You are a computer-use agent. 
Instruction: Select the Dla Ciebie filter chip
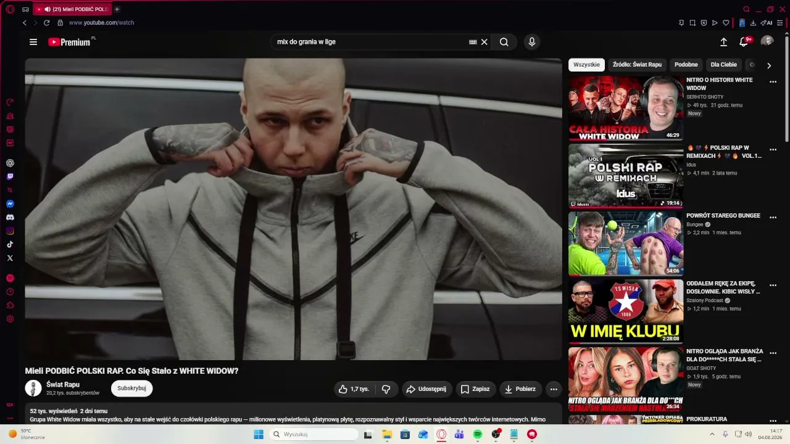pyautogui.click(x=724, y=65)
